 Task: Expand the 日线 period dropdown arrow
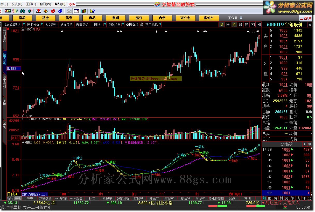(x=105, y=25)
